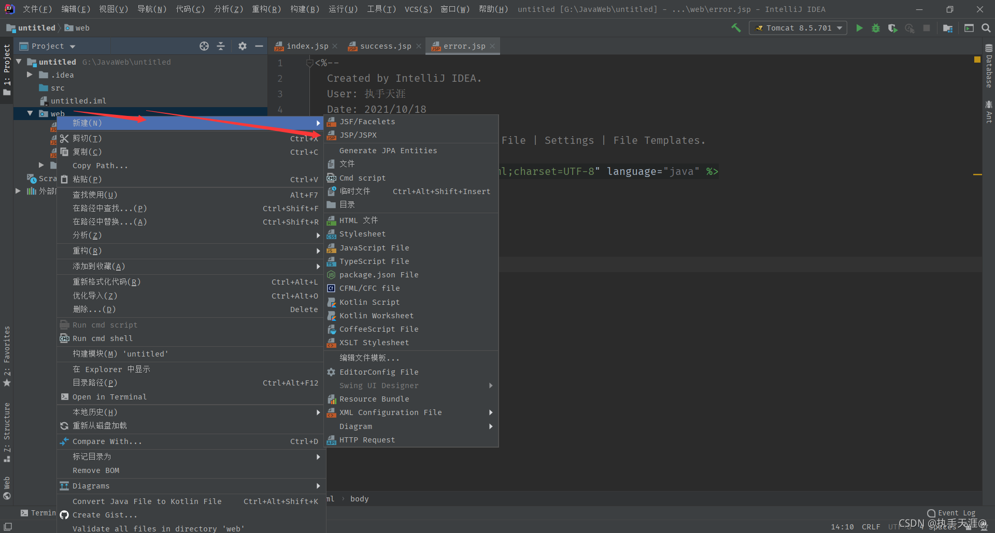This screenshot has width=995, height=533.
Task: Open Project Structure icon in toolbar
Action: (948, 28)
